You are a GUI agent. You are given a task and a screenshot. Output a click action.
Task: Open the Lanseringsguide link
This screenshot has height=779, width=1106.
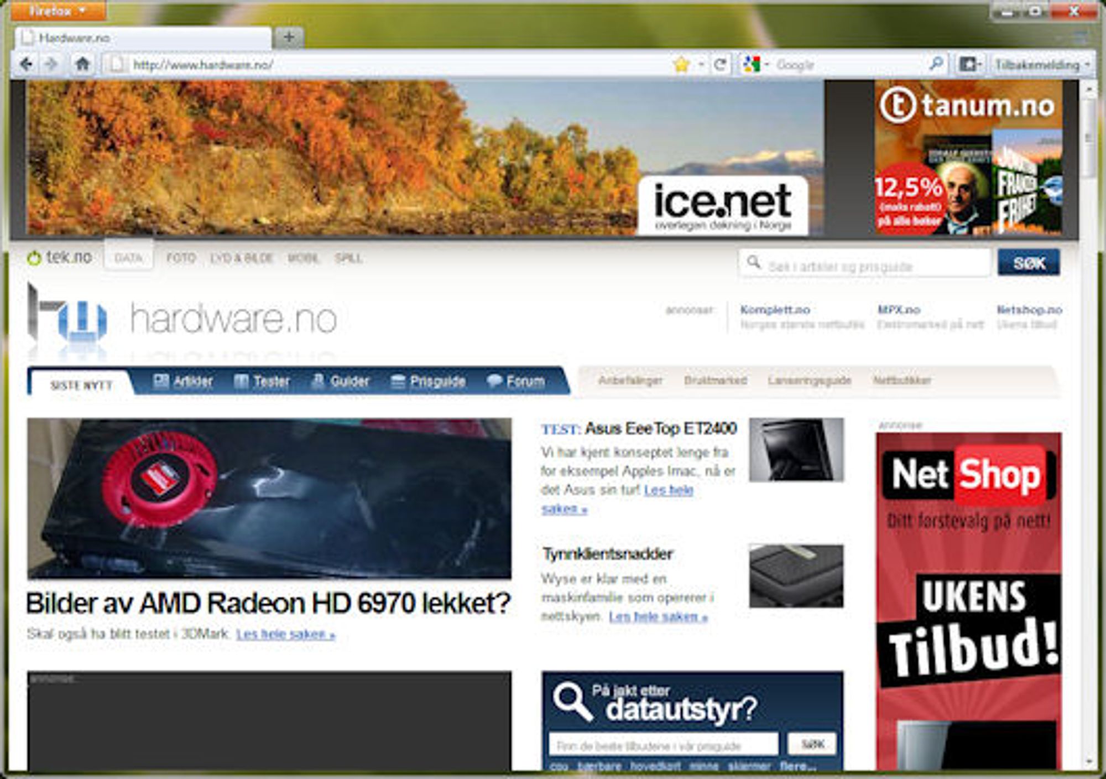(x=809, y=381)
